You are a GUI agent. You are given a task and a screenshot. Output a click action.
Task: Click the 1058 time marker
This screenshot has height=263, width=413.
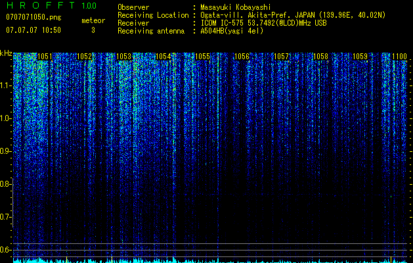point(320,57)
